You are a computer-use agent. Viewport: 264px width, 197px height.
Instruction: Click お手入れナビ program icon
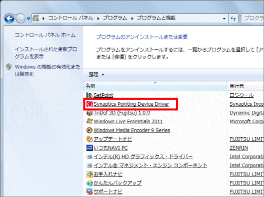(x=89, y=175)
